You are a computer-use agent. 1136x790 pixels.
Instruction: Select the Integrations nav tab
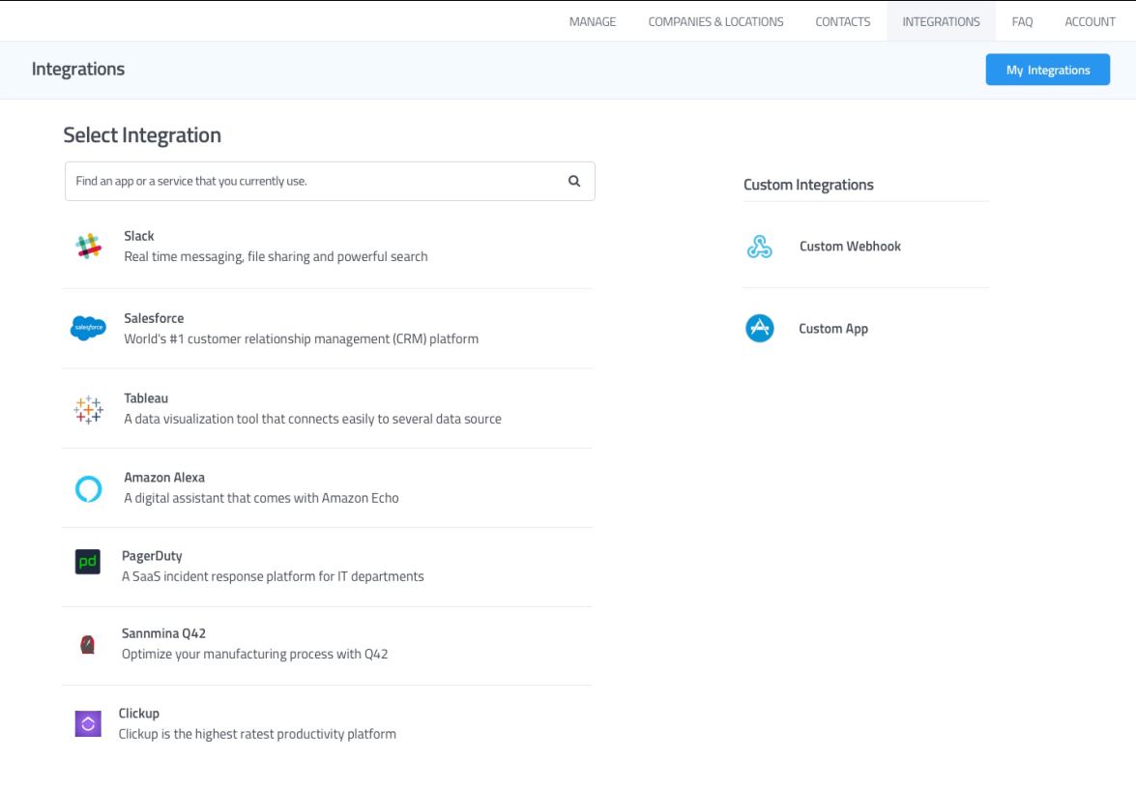tap(941, 21)
